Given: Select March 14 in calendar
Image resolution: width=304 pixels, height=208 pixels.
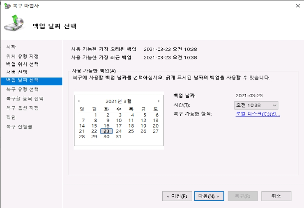Looking at the screenshot, I should pyautogui.click(x=82, y=126).
